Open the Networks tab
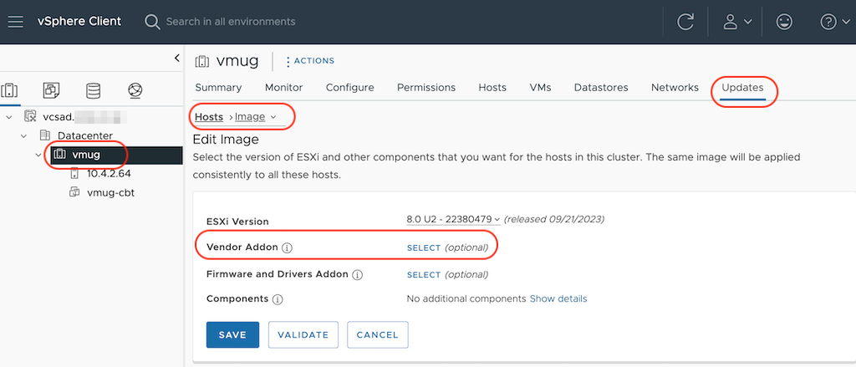This screenshot has height=367, width=856. point(675,88)
